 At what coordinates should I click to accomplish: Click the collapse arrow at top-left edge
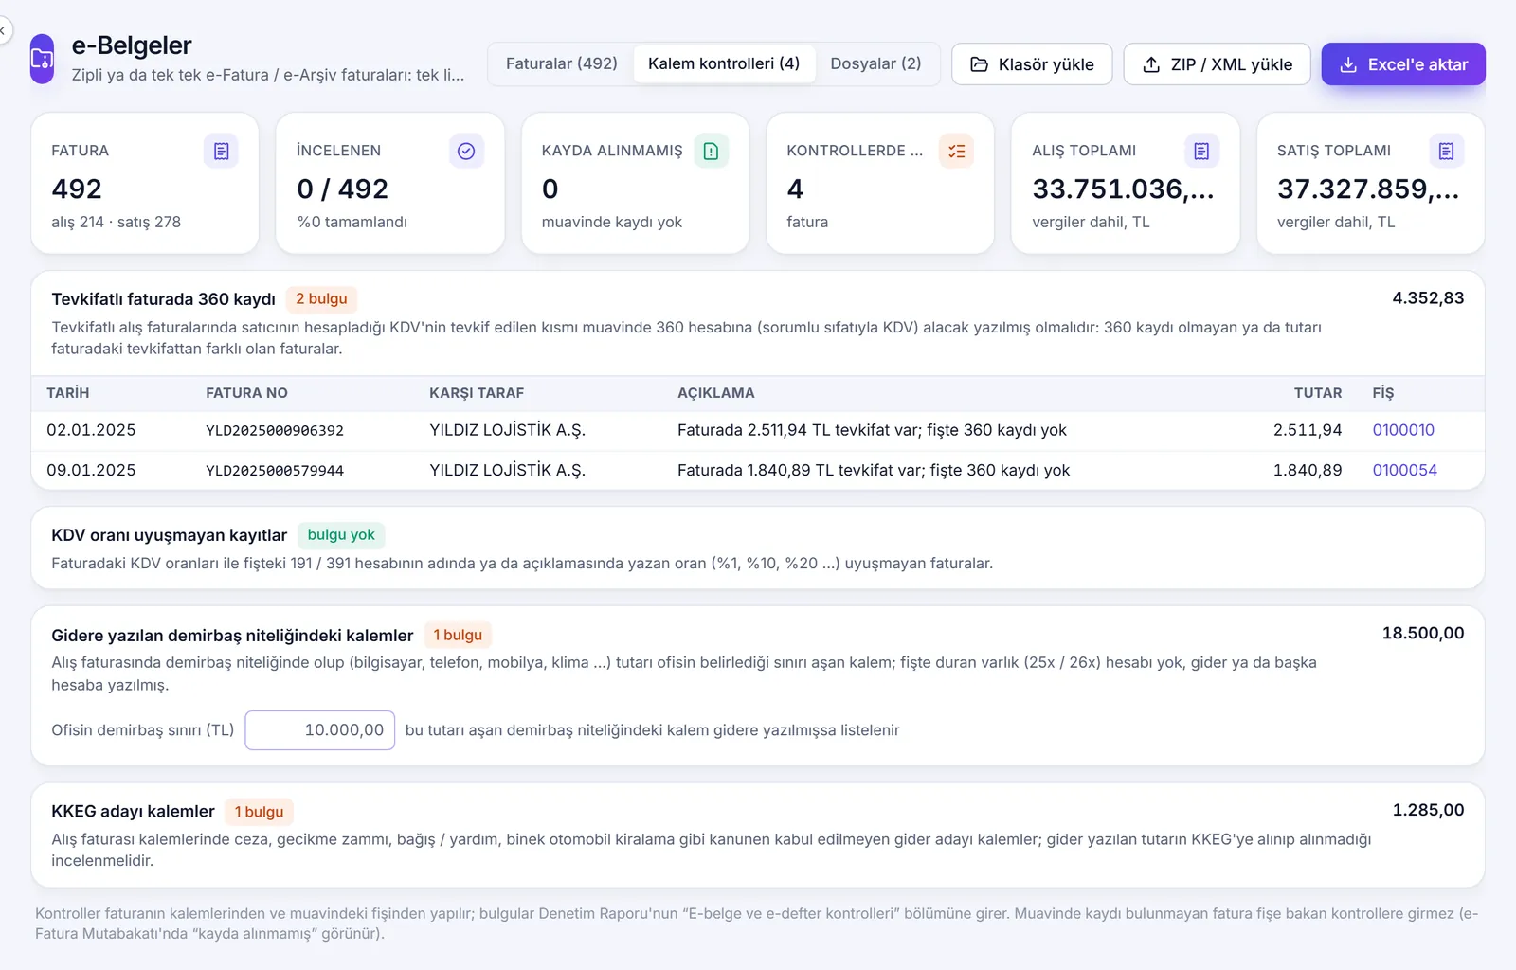(4, 31)
